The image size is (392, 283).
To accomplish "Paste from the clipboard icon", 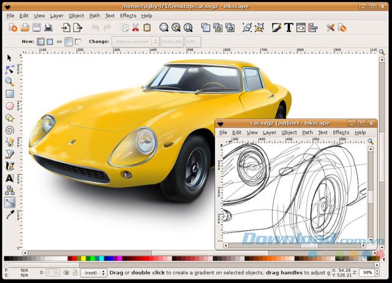I will [147, 28].
